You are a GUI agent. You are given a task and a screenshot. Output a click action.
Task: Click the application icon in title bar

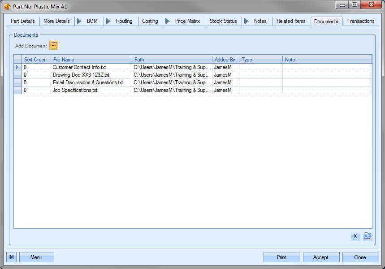click(7, 7)
